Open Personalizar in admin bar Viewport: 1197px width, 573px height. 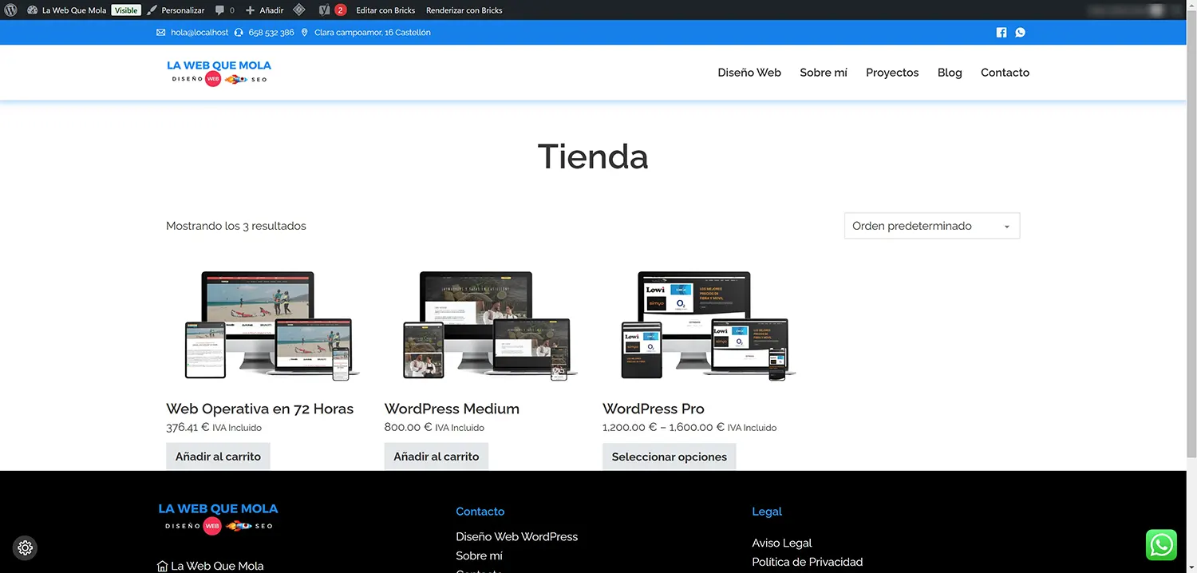tap(176, 10)
